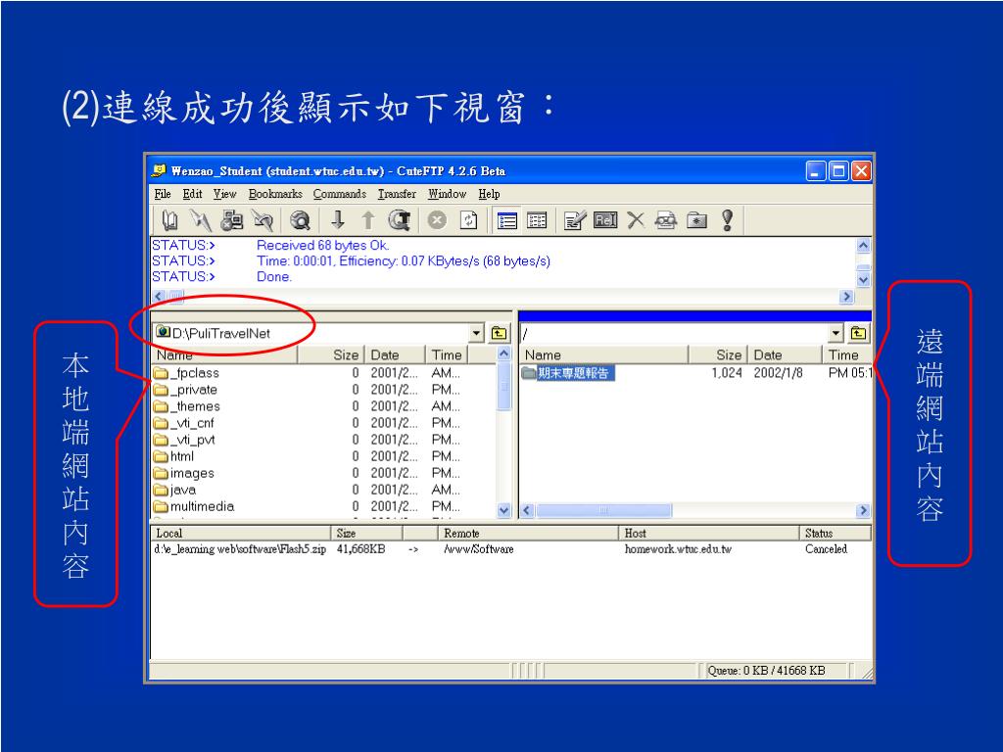This screenshot has width=1003, height=752.
Task: Open the Site Manager book icon
Action: point(169,220)
